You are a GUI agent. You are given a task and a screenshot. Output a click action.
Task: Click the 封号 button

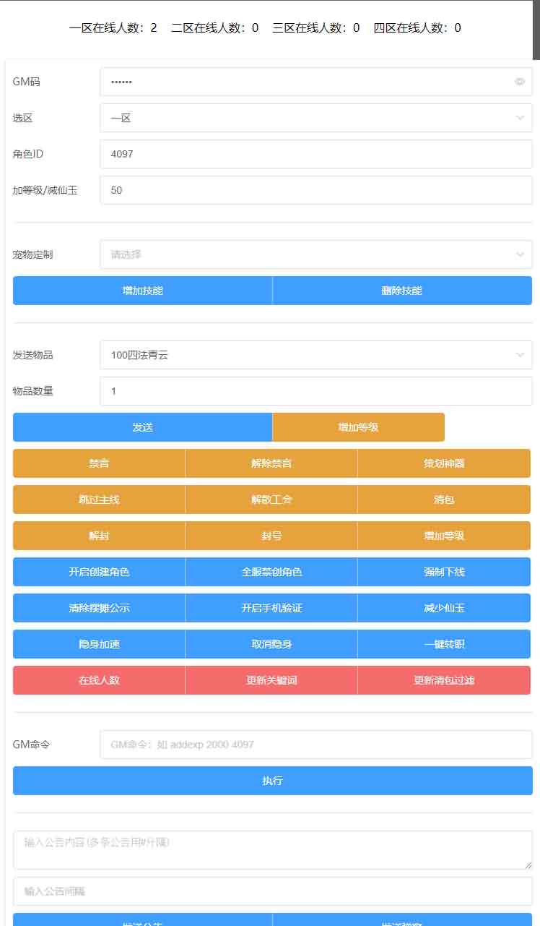[x=271, y=536]
